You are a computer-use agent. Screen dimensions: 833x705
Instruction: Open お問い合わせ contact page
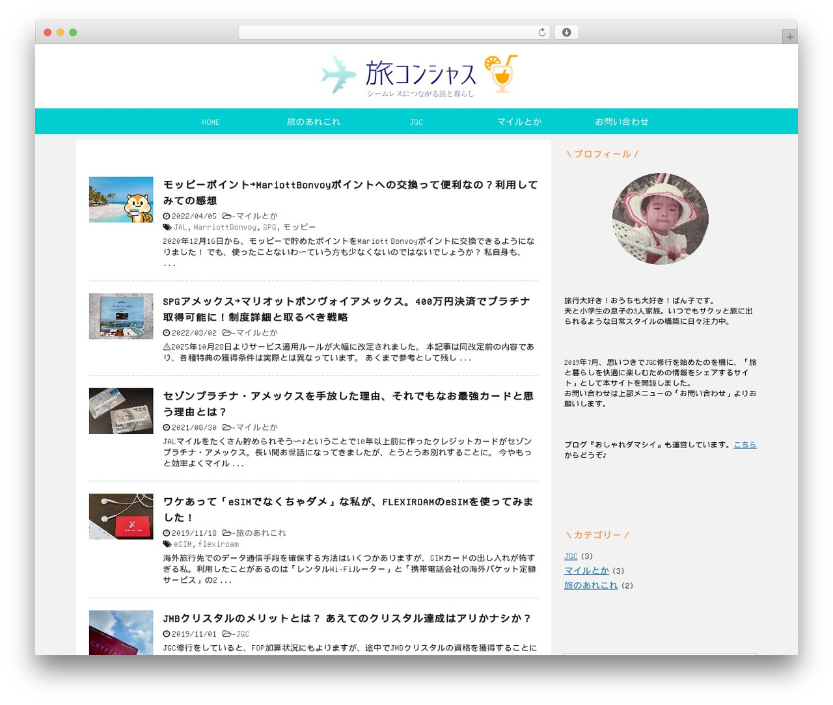click(621, 122)
